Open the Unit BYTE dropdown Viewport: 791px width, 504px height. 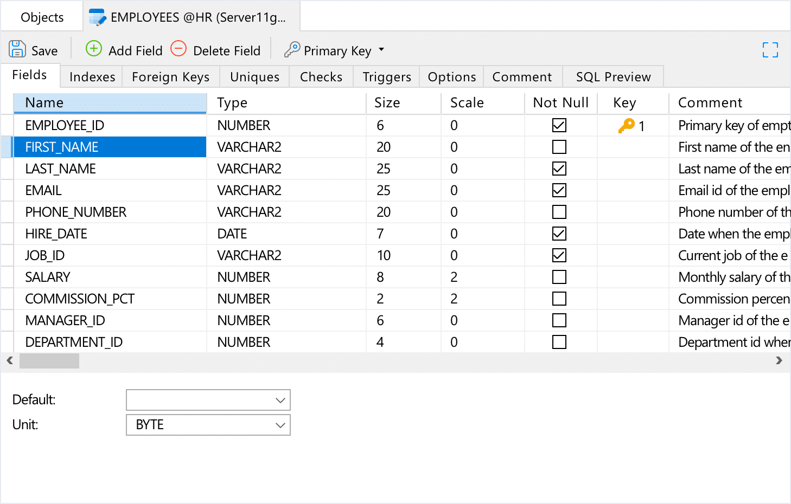[x=280, y=425]
